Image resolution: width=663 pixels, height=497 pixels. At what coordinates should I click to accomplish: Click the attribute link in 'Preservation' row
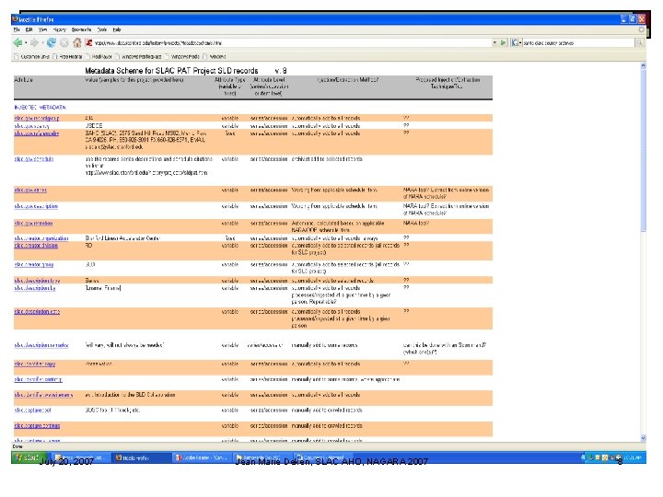click(35, 364)
